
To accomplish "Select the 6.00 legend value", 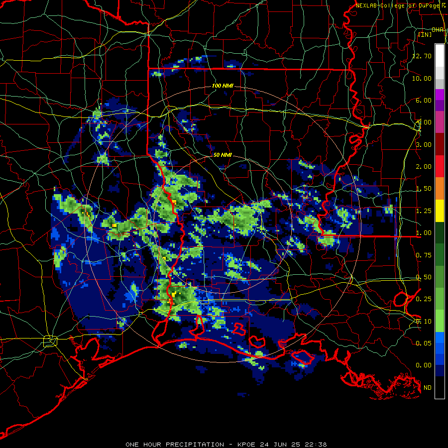I will tap(424, 100).
